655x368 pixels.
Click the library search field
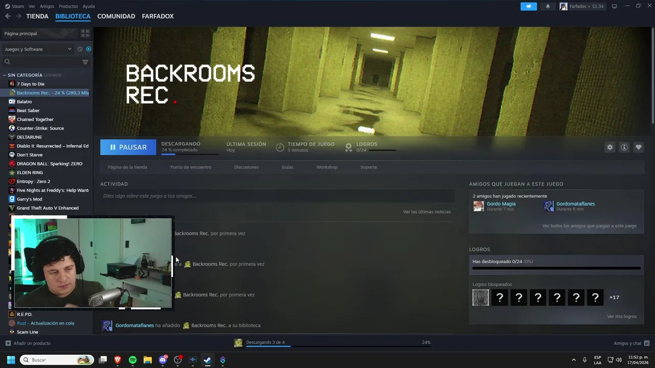[42, 62]
